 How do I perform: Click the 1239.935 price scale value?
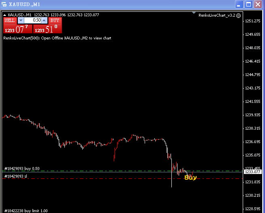(253, 115)
